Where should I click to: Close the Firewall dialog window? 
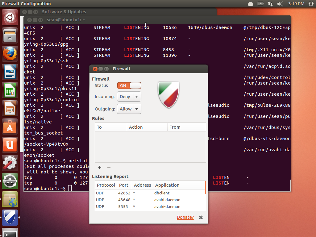pos(95,69)
